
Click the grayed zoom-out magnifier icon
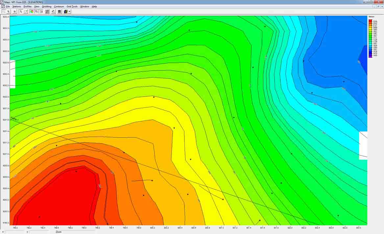click(x=4, y=12)
